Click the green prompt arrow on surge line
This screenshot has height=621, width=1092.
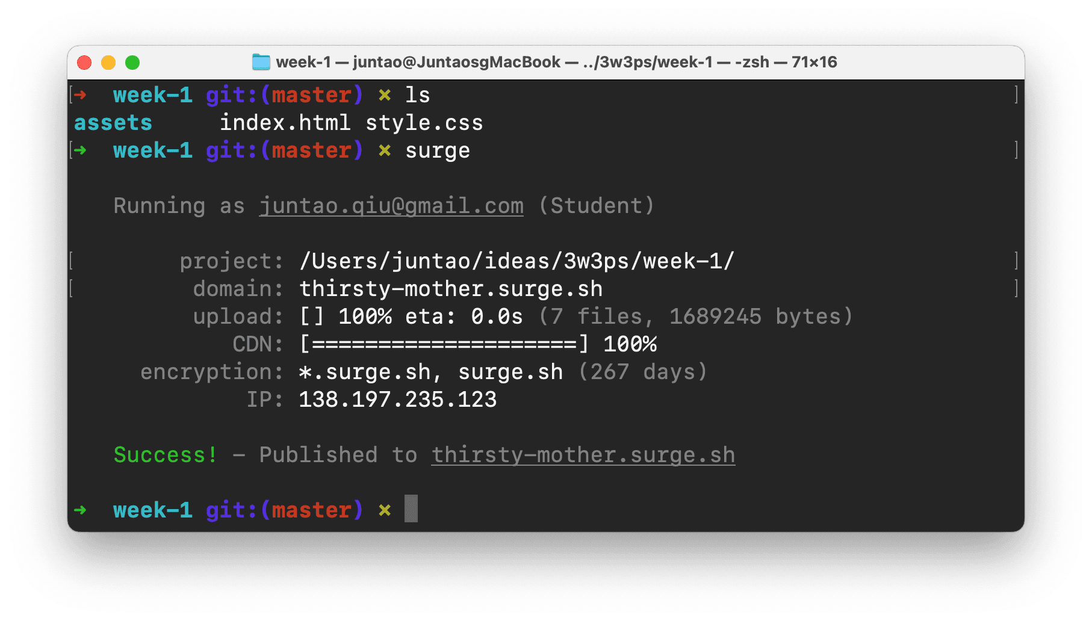point(80,150)
